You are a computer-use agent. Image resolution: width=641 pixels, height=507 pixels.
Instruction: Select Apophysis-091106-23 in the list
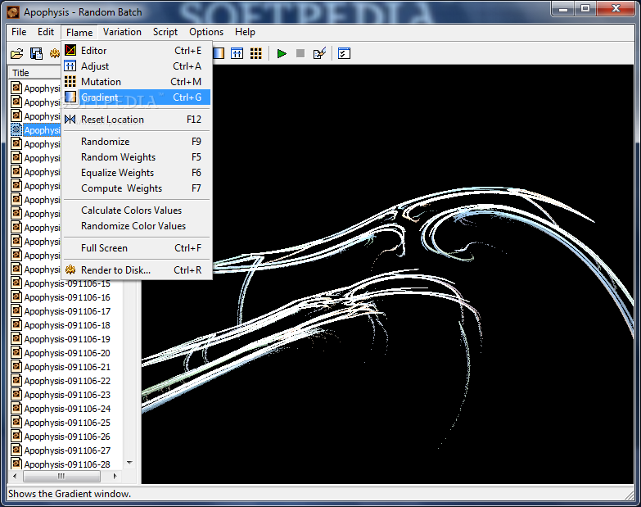67,395
